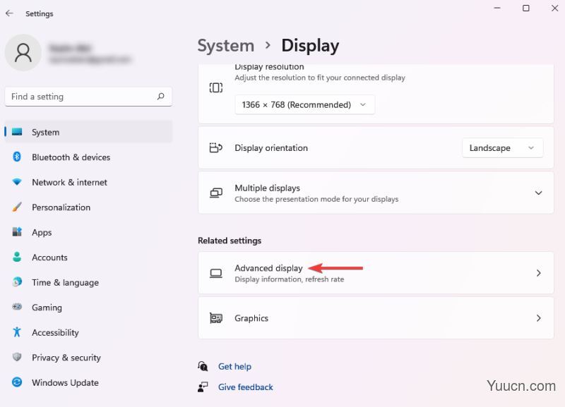Go back using the Settings back arrow
The image size is (565, 407).
tap(9, 13)
